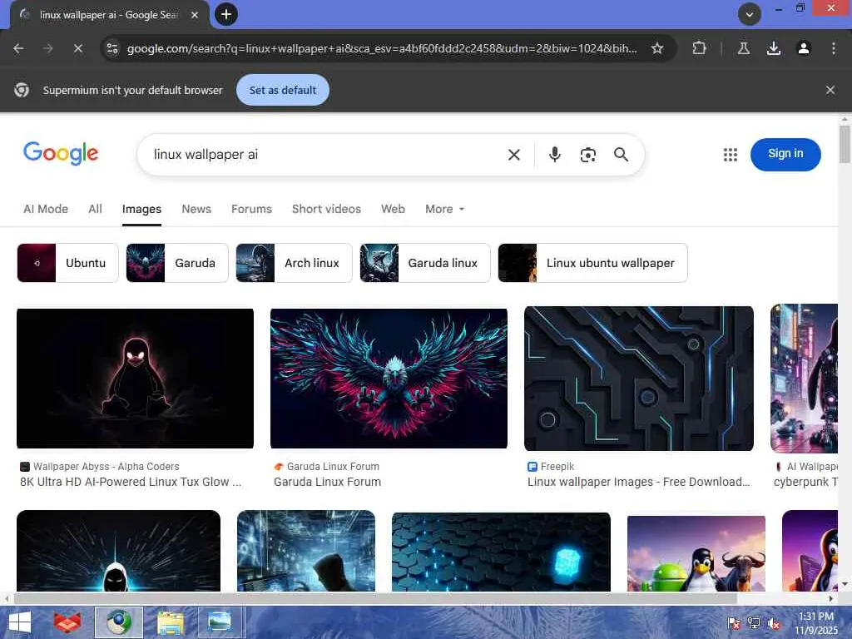The image size is (852, 639).
Task: Click the vertical scrollbar thumb
Action: (x=844, y=144)
